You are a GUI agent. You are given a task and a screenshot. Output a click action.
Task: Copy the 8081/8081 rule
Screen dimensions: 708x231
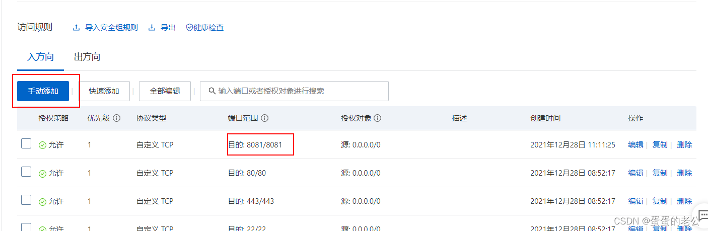(660, 145)
